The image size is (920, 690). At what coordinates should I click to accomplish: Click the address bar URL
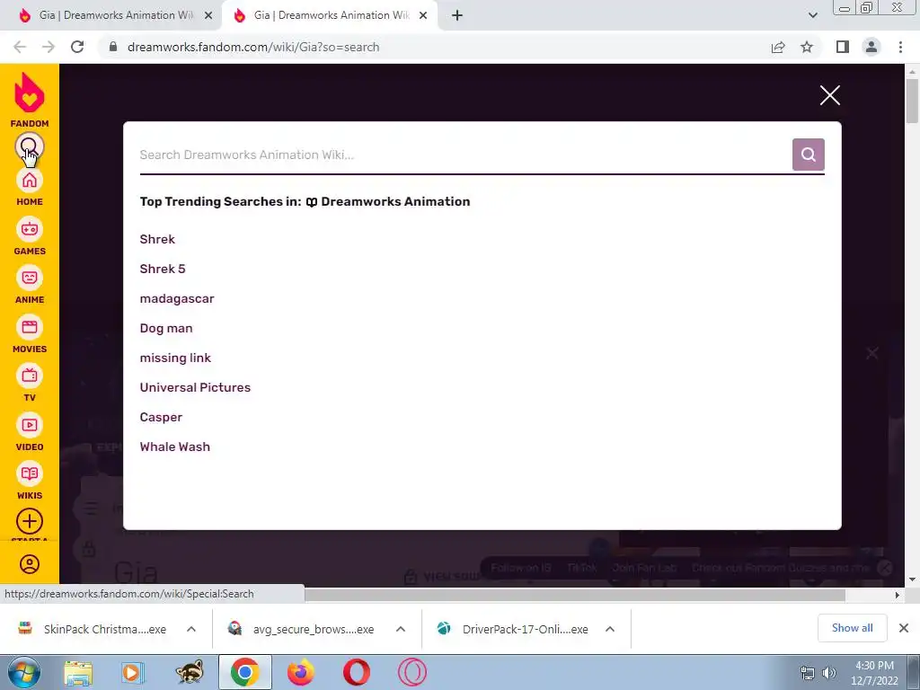(x=252, y=47)
